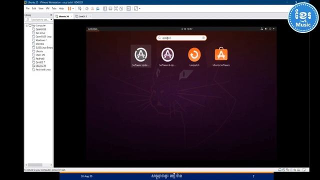The width and height of the screenshot is (320, 180).
Task: Open the Edit menu
Action: point(34,8)
